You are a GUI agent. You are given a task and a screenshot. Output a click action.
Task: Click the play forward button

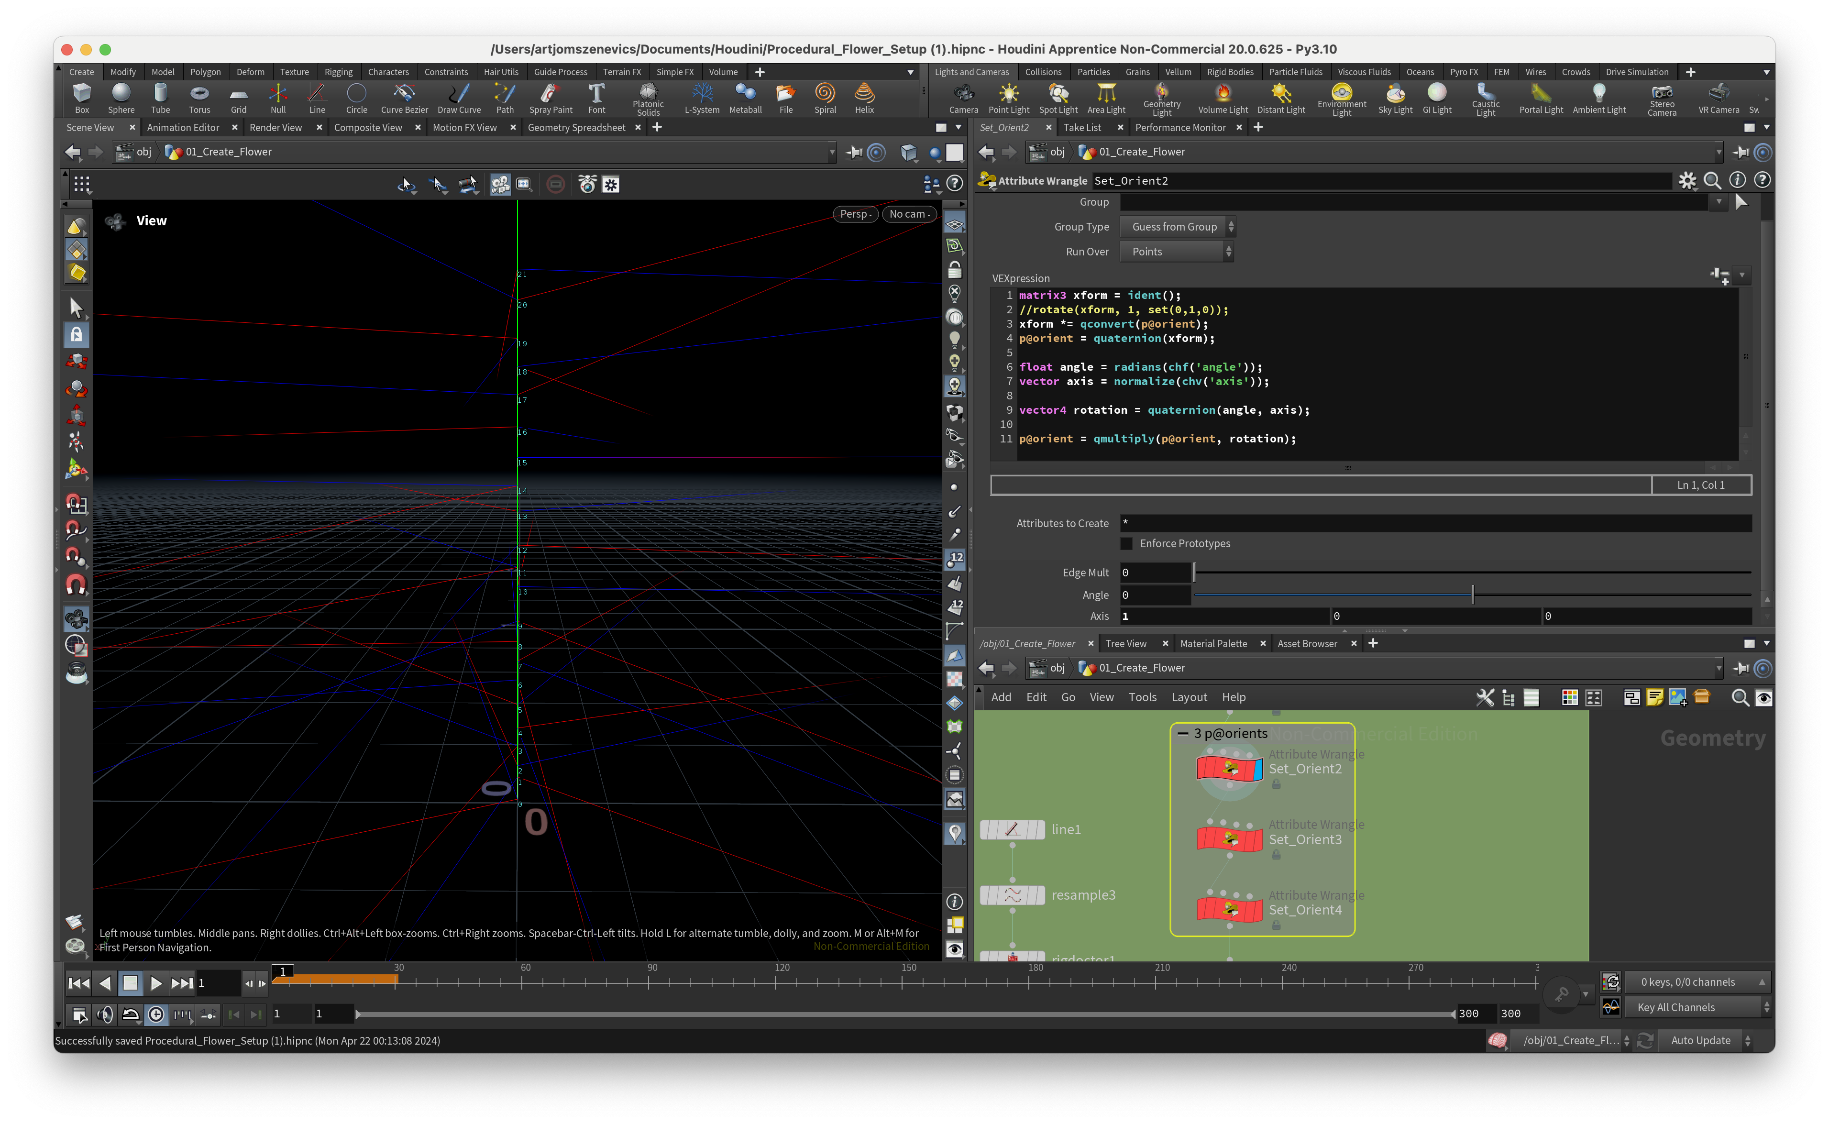(x=156, y=983)
